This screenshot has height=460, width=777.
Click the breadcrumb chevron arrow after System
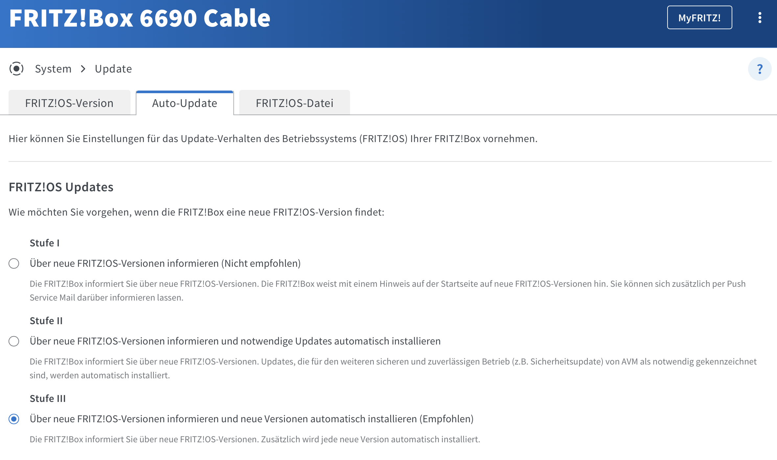(x=83, y=69)
